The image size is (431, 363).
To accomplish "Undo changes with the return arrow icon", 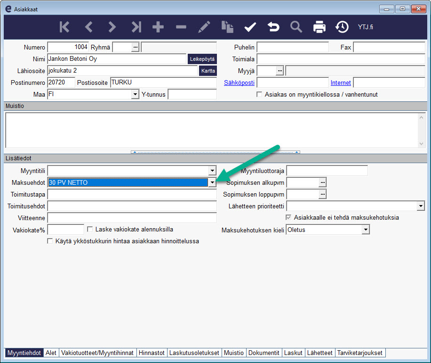I will coord(273,27).
